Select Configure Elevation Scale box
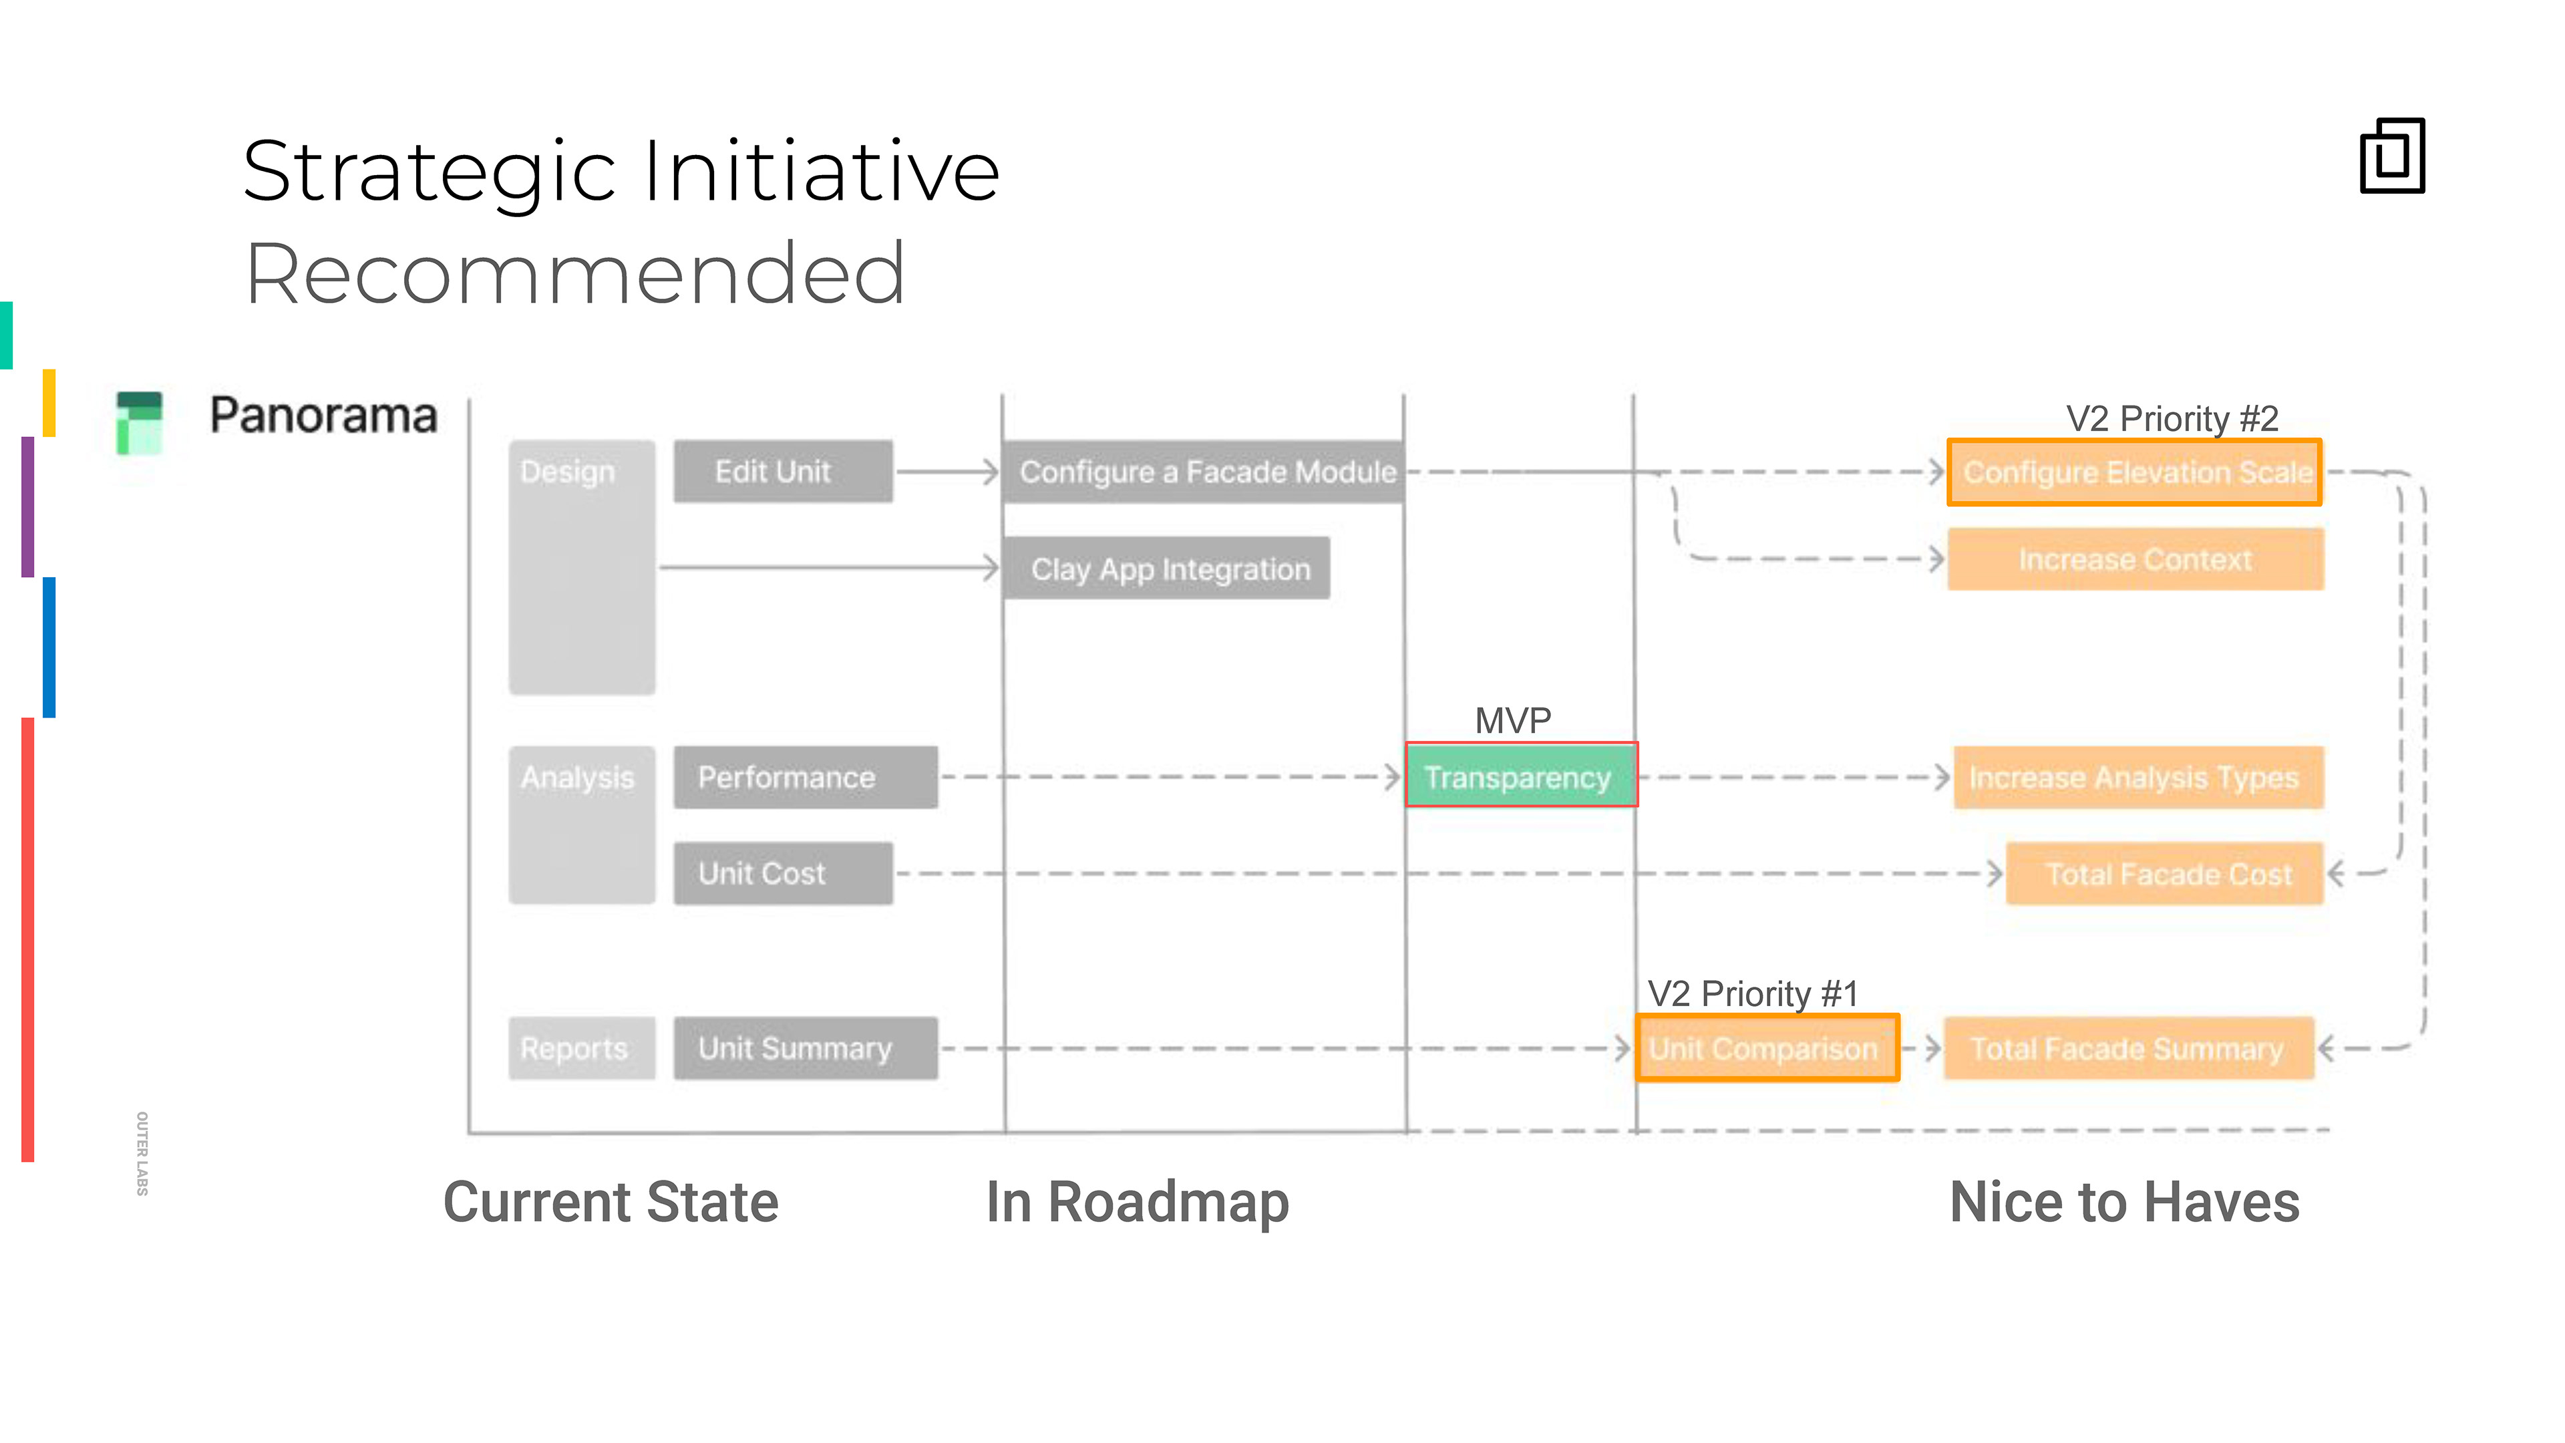Image resolution: width=2565 pixels, height=1443 pixels. (x=2134, y=472)
